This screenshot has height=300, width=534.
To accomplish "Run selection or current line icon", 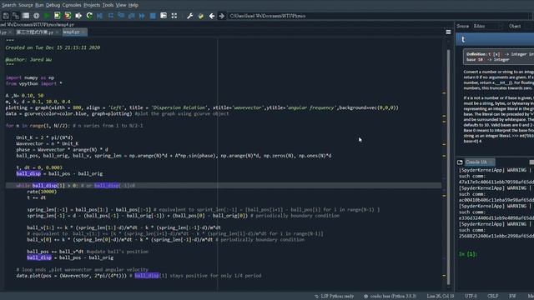I will 78,16.
